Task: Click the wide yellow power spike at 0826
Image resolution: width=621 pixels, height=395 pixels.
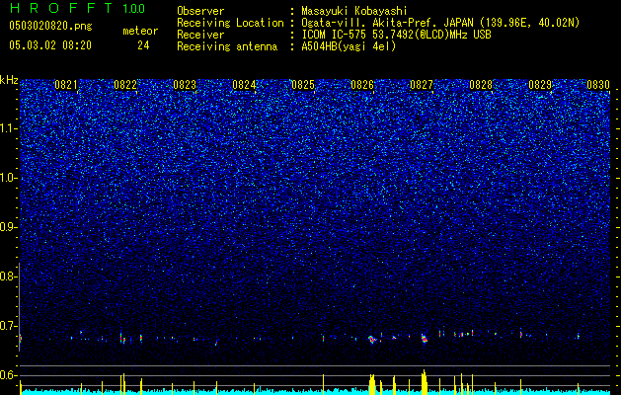Action: [x=372, y=384]
